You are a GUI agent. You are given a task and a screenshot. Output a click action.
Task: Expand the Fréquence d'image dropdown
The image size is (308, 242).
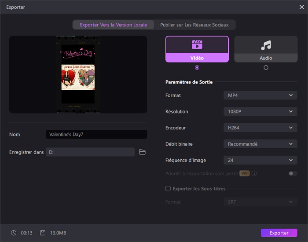260,160
